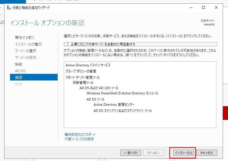Screen dimensions: 228x161
Task: Click the AD DS スナップインおよびコマンドライン ツール row
Action: click(x=122, y=111)
